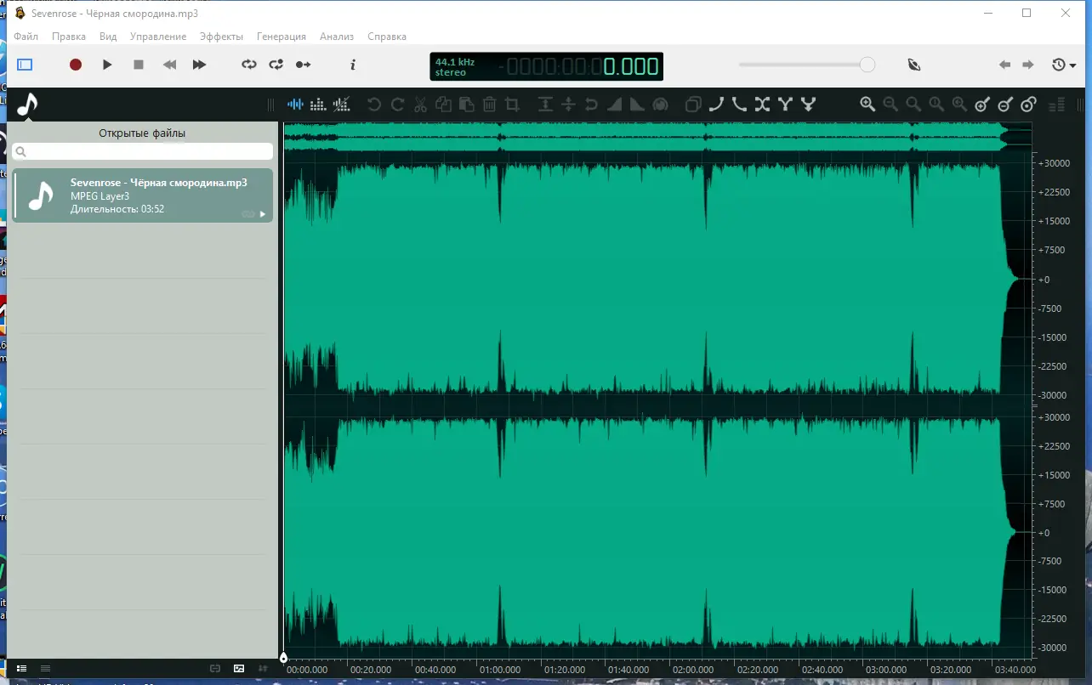1092x685 pixels.
Task: Toggle the level meter bars icon
Action: (x=1057, y=105)
